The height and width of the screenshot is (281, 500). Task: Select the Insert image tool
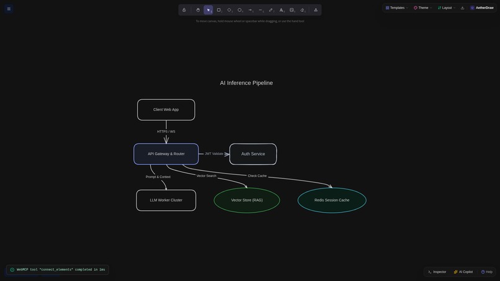(292, 10)
